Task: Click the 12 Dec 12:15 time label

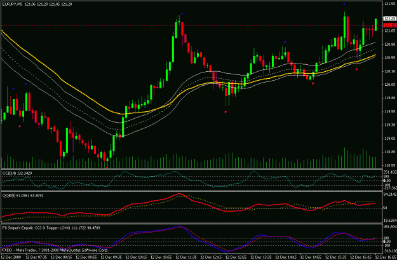Action: 211,257
